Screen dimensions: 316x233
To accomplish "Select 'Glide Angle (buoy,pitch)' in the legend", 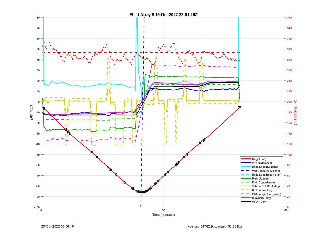I will pyautogui.click(x=266, y=194).
